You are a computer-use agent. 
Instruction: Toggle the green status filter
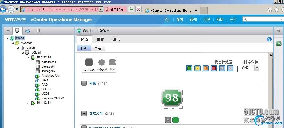pyautogui.click(x=189, y=68)
